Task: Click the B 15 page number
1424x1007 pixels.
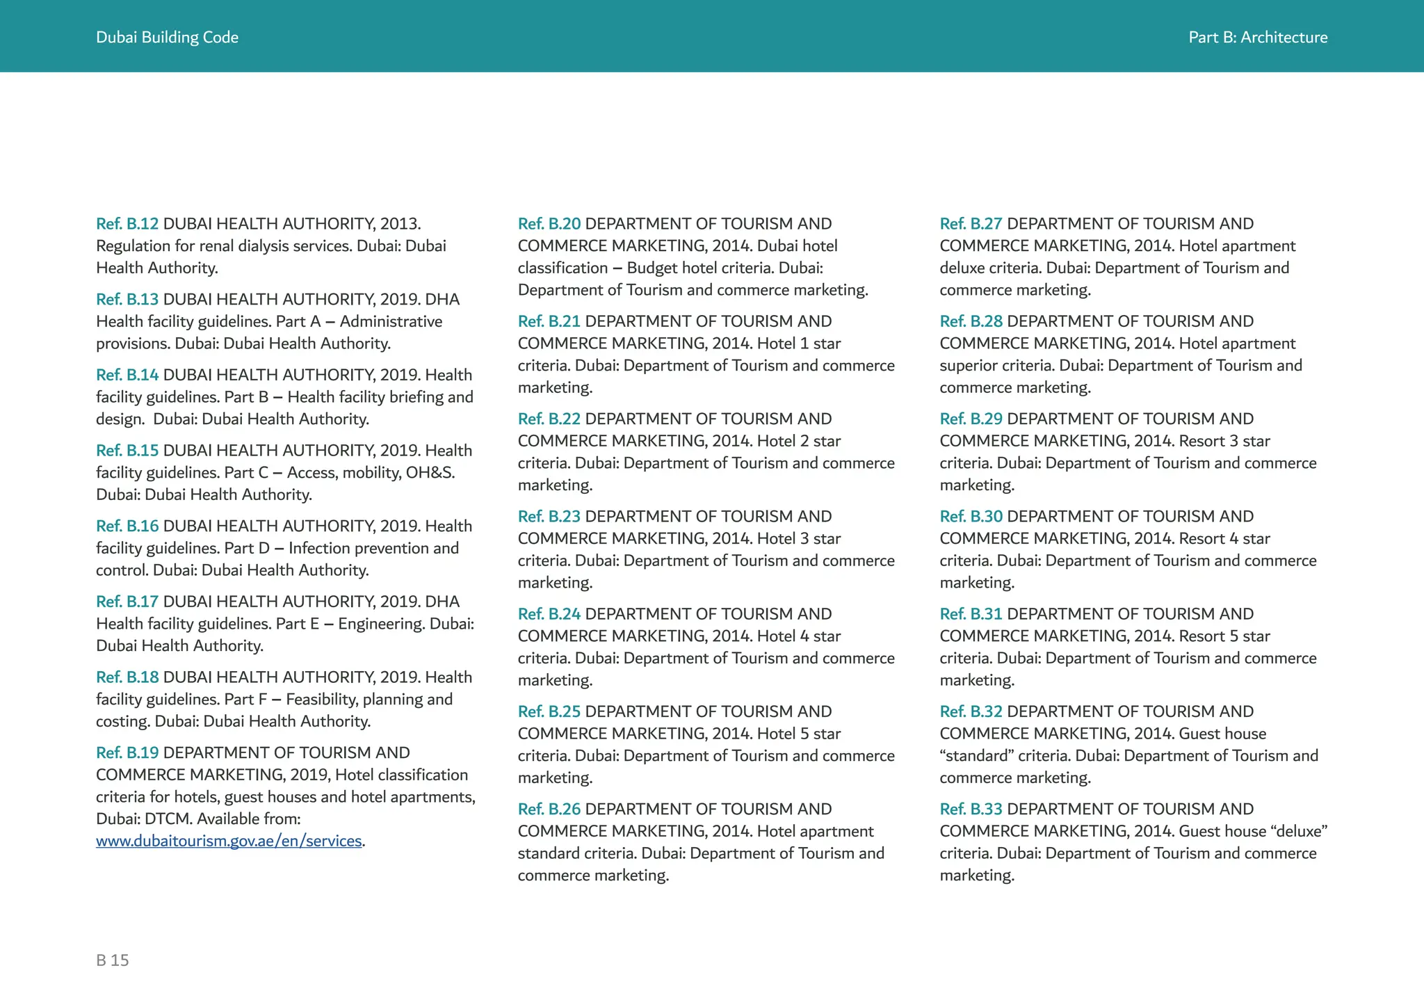Action: click(x=113, y=960)
